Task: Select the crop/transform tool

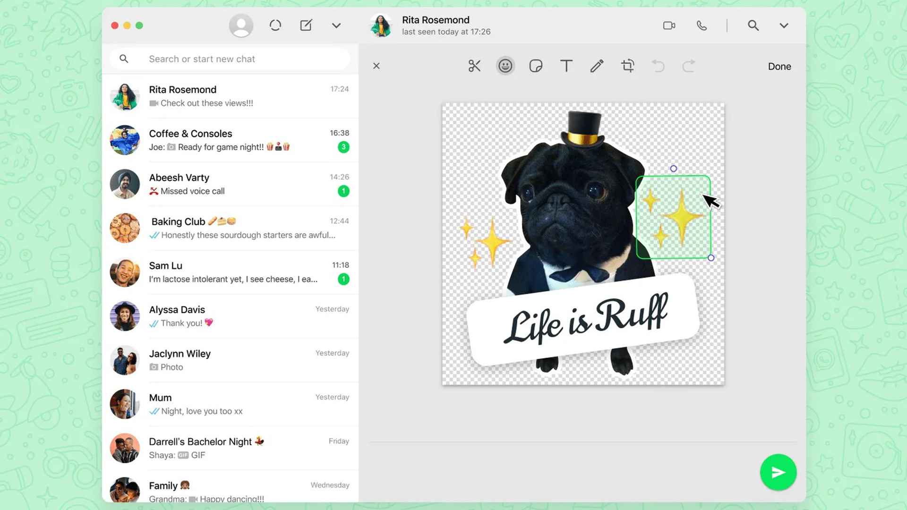Action: coord(627,65)
